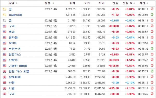The image size is (156, 98).
Task: Open the 니켈 link
Action: click(12, 88)
